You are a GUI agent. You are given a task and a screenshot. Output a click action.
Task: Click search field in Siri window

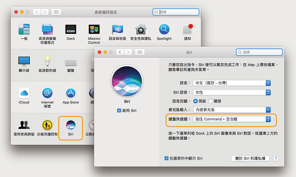click(x=259, y=52)
